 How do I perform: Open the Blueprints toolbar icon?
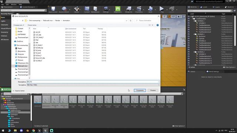click(128, 9)
